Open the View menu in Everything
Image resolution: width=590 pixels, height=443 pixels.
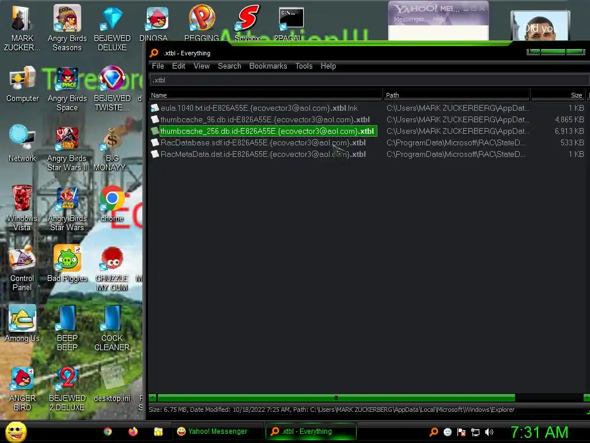pos(201,66)
